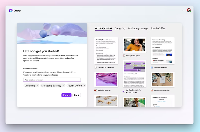Click the Create button
Image resolution: width=200 pixels, height=132 pixels.
click(x=66, y=95)
